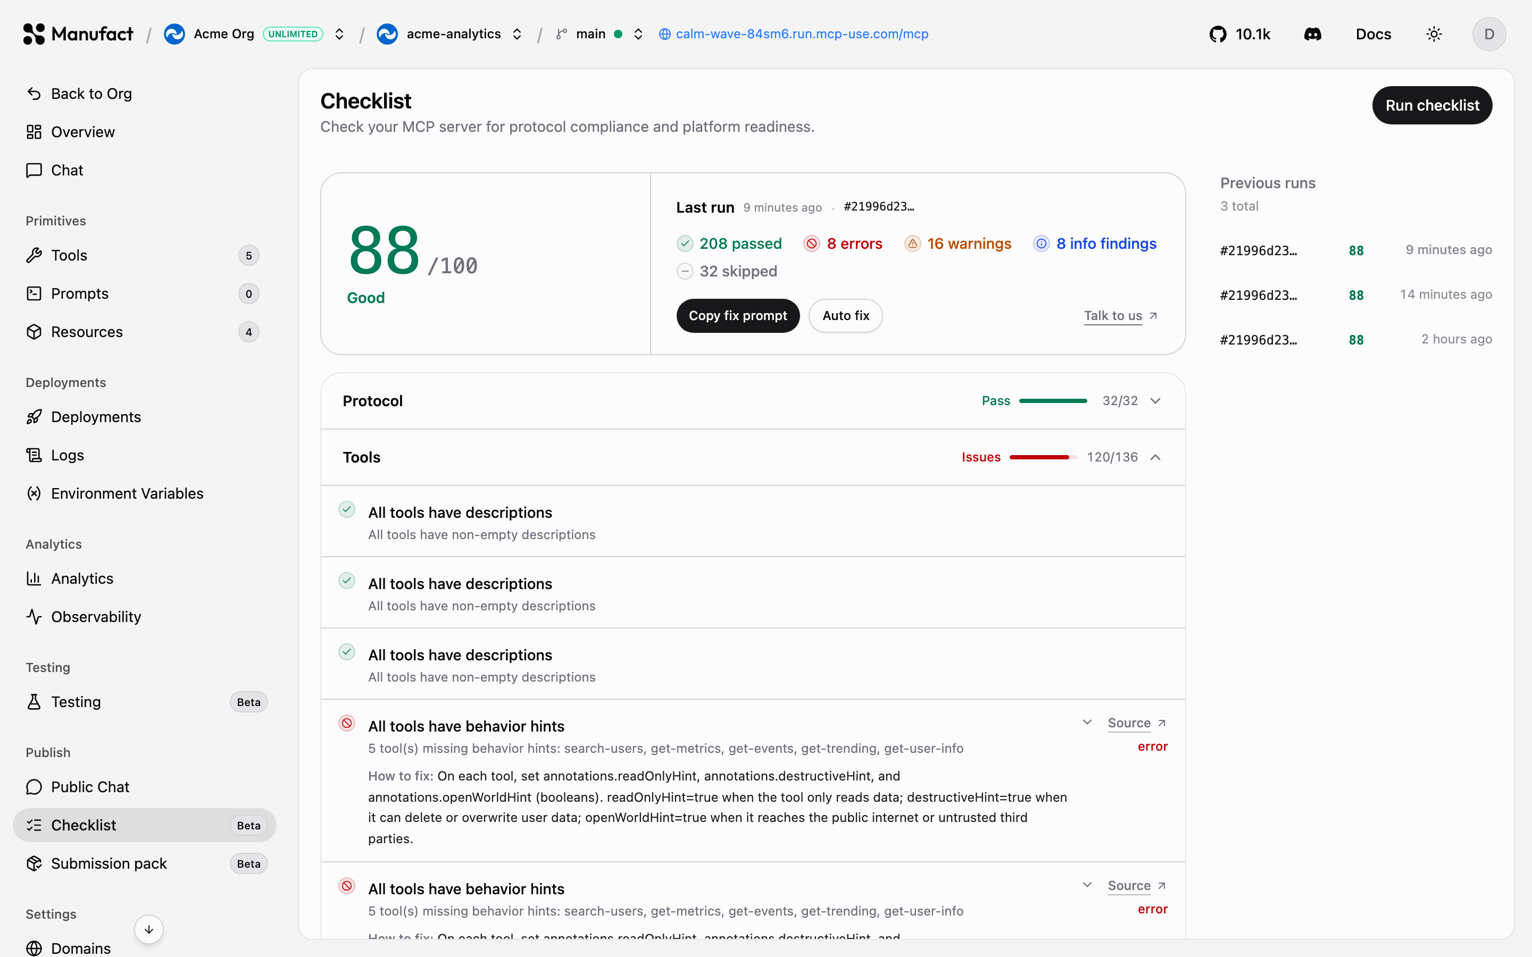This screenshot has height=957, width=1532.
Task: Click the run ID #21996d23 in Last run
Action: tap(879, 207)
